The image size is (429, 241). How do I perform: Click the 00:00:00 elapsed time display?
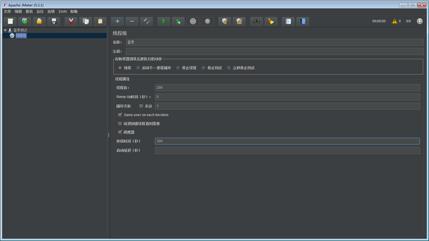click(x=379, y=21)
